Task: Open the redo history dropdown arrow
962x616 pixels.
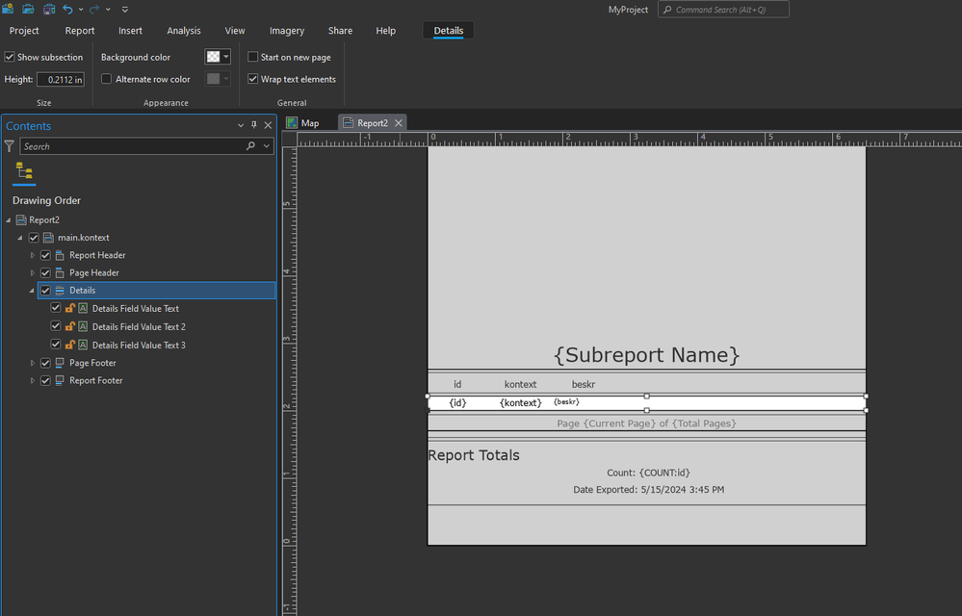Action: pyautogui.click(x=108, y=10)
